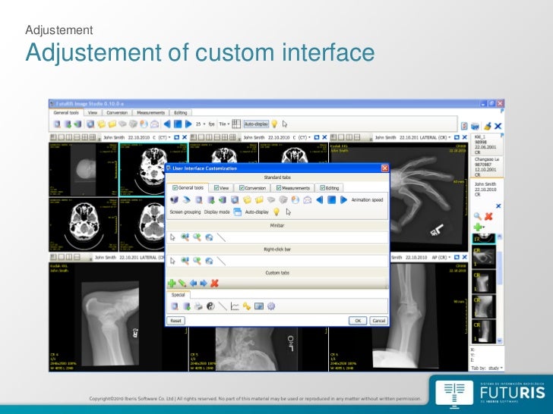Click the clipboard icon at top right toolbar
The image size is (553, 414).
[464, 126]
